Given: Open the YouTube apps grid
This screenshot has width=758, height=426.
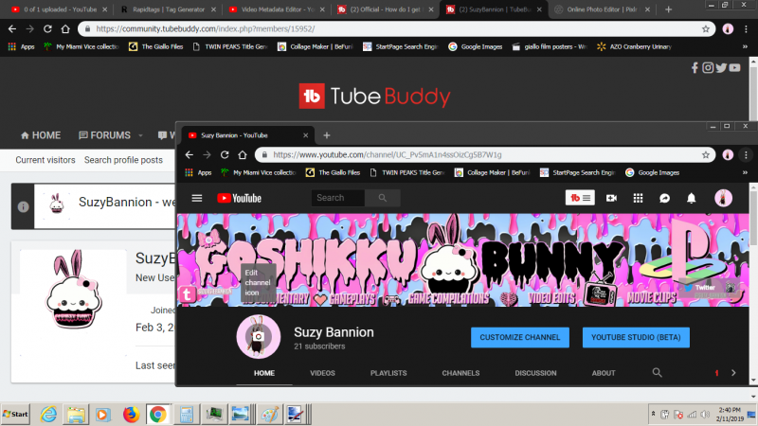Looking at the screenshot, I should click(638, 198).
